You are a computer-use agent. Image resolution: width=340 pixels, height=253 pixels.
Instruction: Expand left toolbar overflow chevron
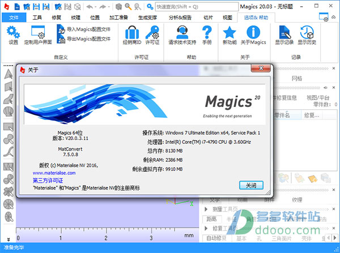[x=8, y=239]
